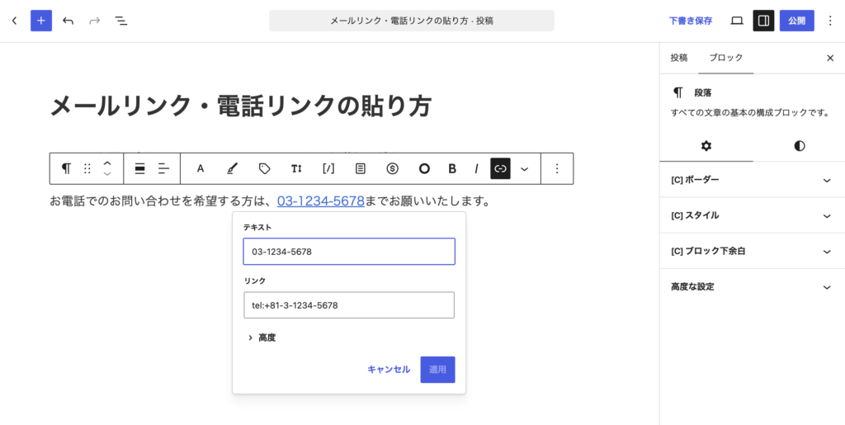Open the block inserter plus button
Image resolution: width=845 pixels, height=425 pixels.
[41, 21]
